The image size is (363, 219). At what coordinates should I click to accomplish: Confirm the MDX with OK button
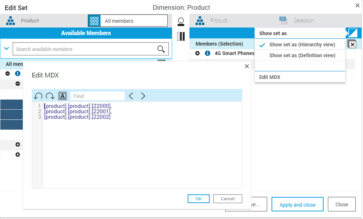coord(198,199)
